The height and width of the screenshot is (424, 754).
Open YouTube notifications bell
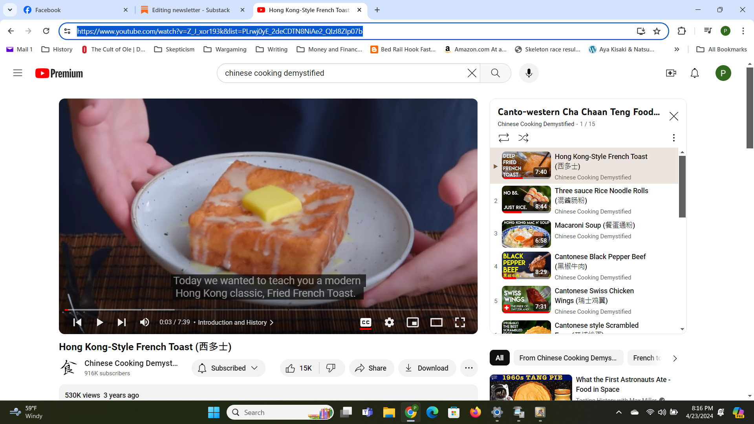[x=694, y=73]
